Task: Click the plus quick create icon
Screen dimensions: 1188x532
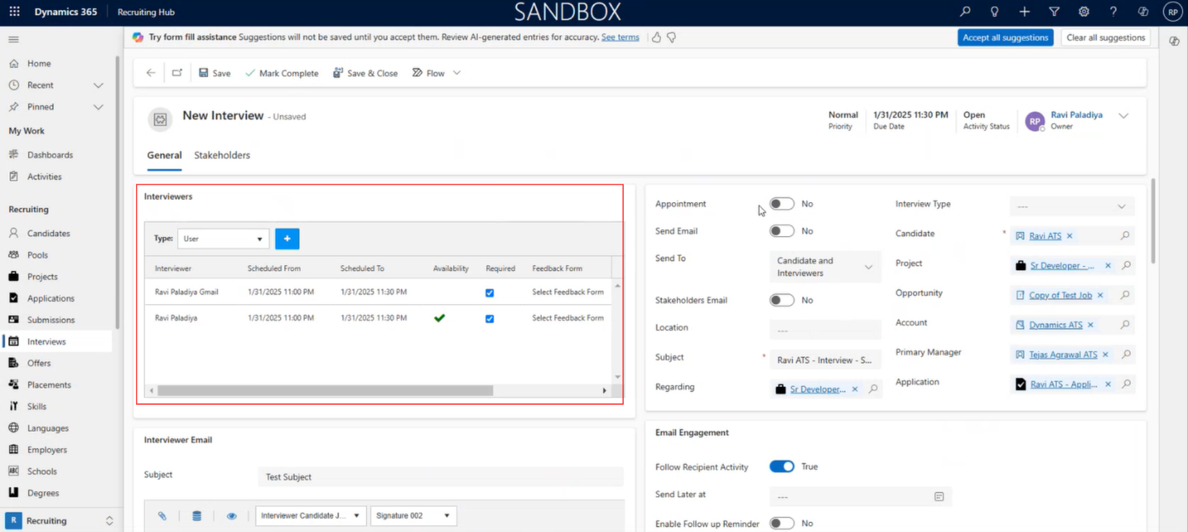Action: [x=1025, y=12]
